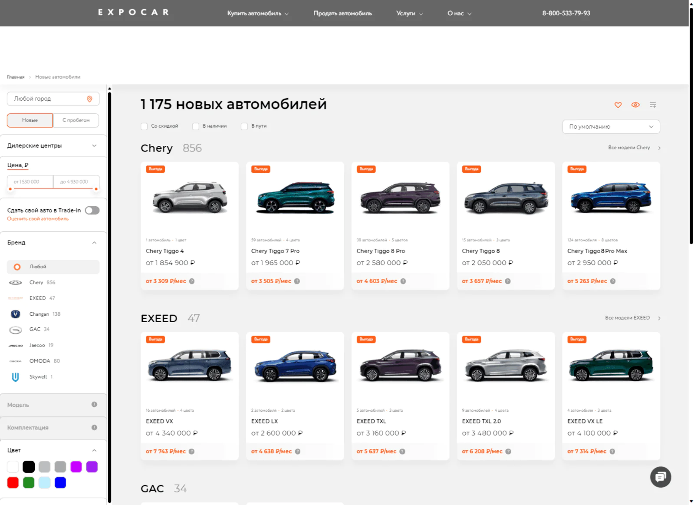This screenshot has width=694, height=505.
Task: Click the Skywell brand logo icon
Action: click(16, 377)
